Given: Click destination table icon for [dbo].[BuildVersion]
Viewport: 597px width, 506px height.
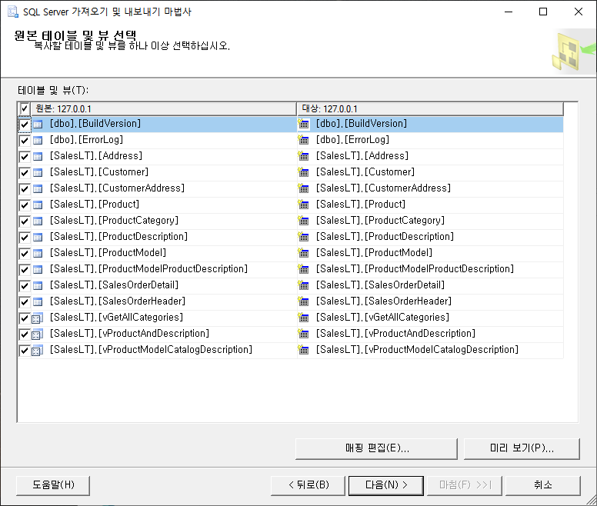Looking at the screenshot, I should [x=303, y=124].
